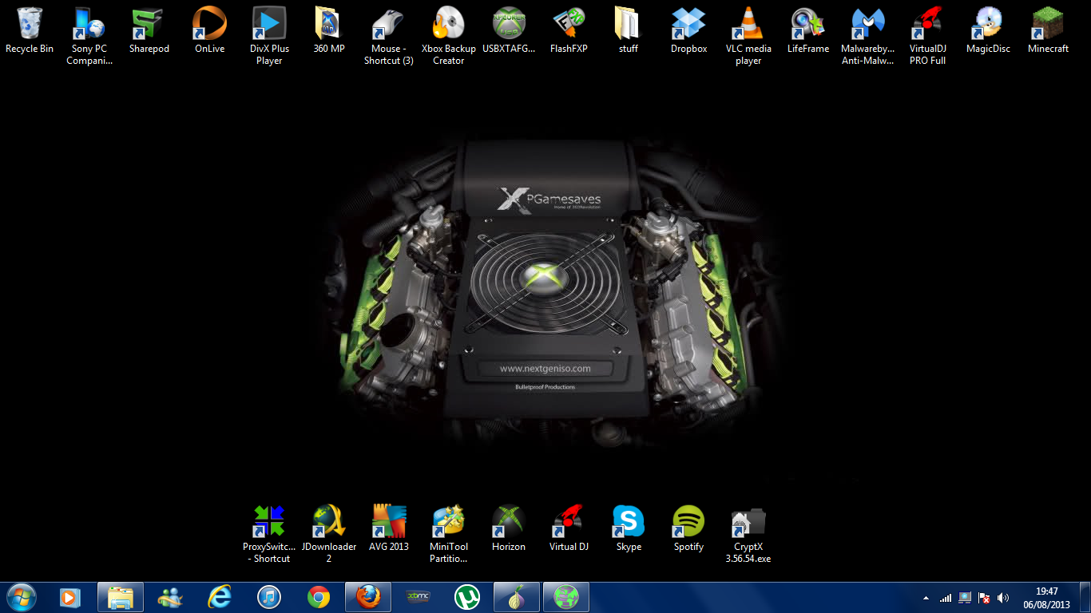Click the taskbar clock and date

click(x=1046, y=598)
